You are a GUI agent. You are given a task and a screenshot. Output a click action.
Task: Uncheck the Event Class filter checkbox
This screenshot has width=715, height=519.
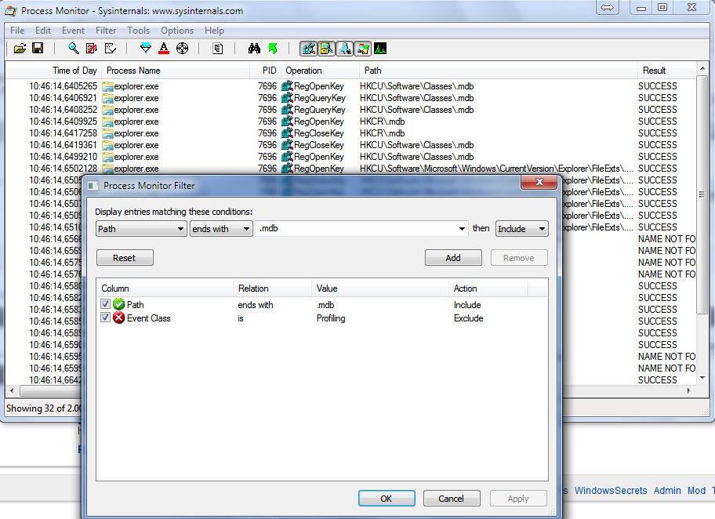tap(106, 318)
